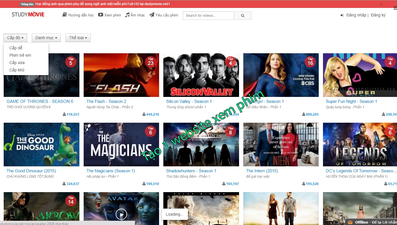Screen dimensions: 397x225
Task: Click the play button on the Avatar thumbnail
Action: [x=121, y=214]
